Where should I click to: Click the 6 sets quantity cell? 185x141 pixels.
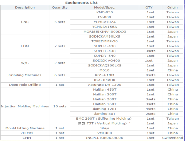[60, 75]
